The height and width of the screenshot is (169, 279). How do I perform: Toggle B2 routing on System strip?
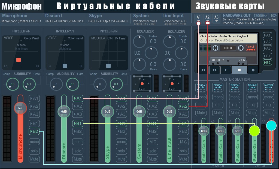coord(153,131)
